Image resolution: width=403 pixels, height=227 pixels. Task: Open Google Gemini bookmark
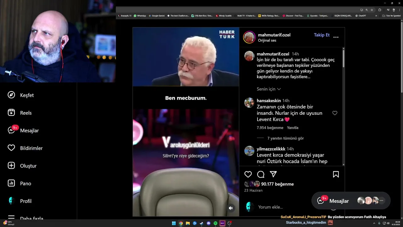[x=156, y=16]
